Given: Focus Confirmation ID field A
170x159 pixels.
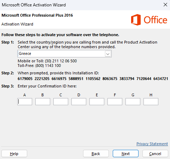Looking at the screenshot, I should pos(25,102).
